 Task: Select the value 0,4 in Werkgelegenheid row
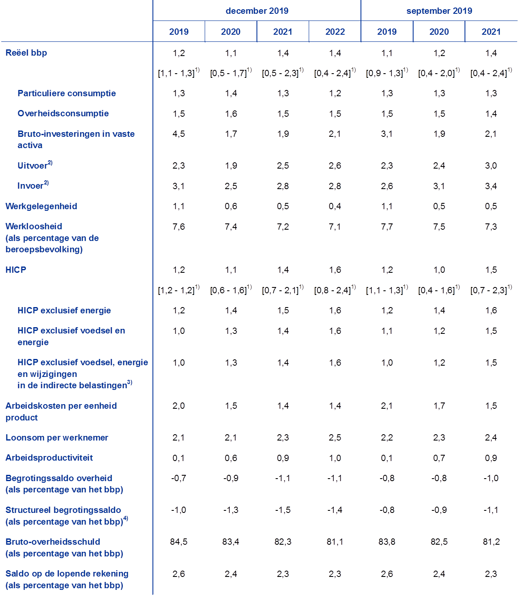tap(335, 206)
